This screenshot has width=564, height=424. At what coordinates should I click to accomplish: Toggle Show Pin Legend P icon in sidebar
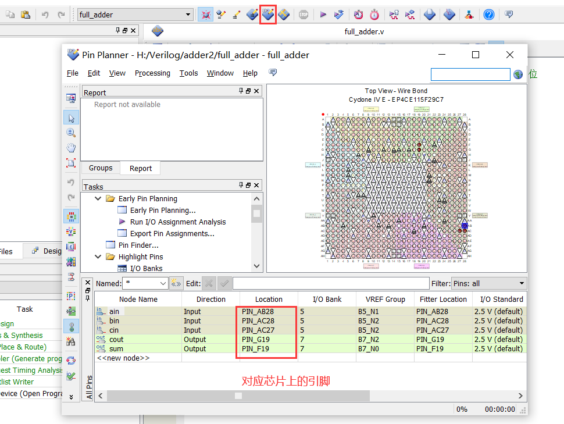coord(71,296)
